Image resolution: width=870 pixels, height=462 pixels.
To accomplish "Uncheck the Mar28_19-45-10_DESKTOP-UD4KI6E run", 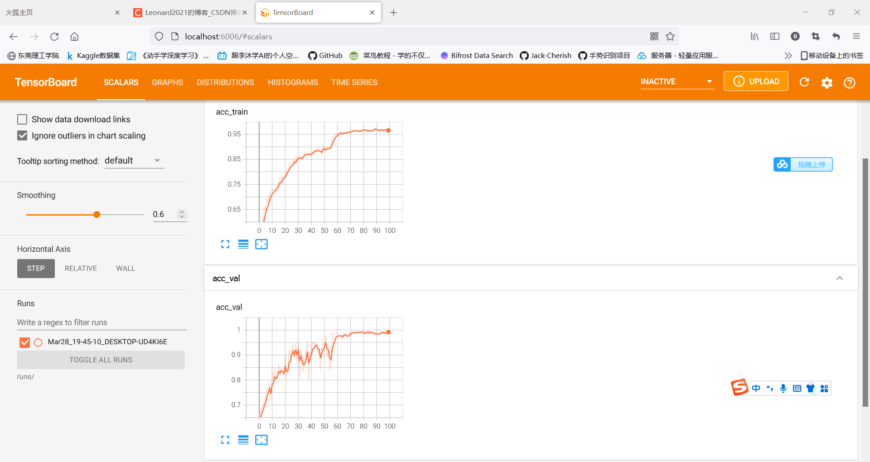I will coord(25,342).
